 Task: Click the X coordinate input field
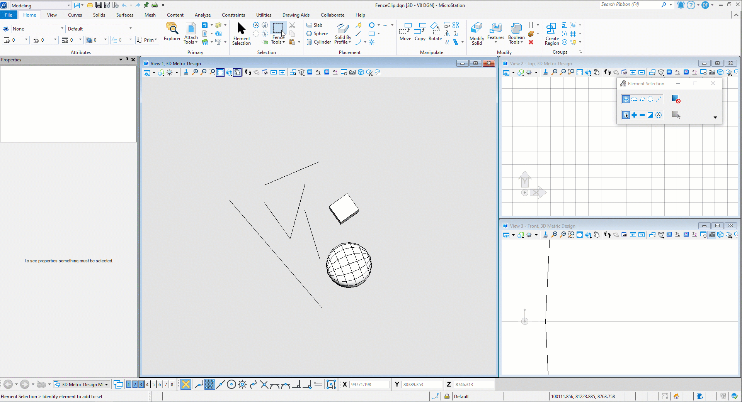[x=369, y=384]
